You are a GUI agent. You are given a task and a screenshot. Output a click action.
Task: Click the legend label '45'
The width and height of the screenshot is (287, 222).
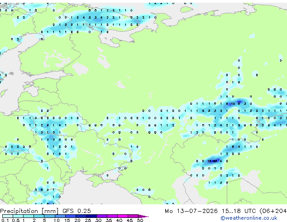point(129,220)
